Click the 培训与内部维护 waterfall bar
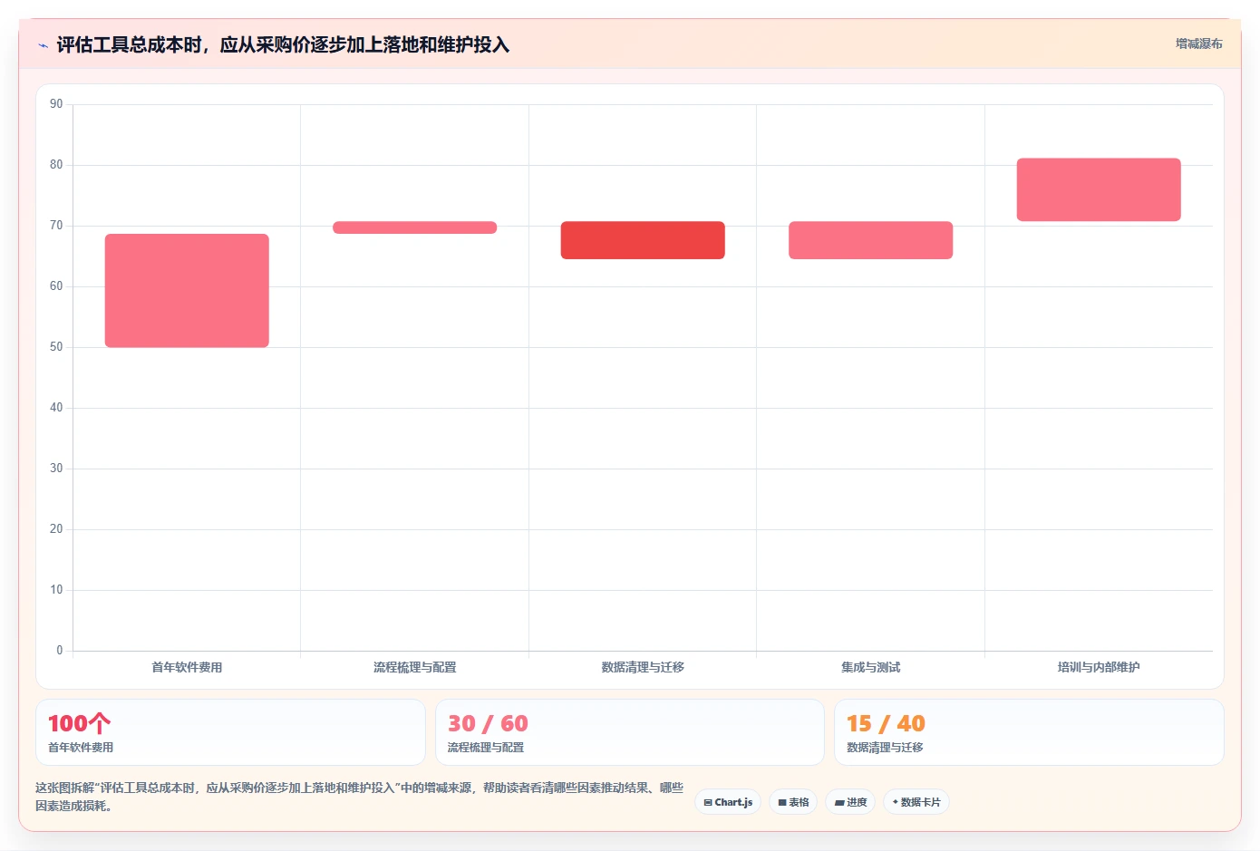The width and height of the screenshot is (1260, 851). tap(1099, 189)
